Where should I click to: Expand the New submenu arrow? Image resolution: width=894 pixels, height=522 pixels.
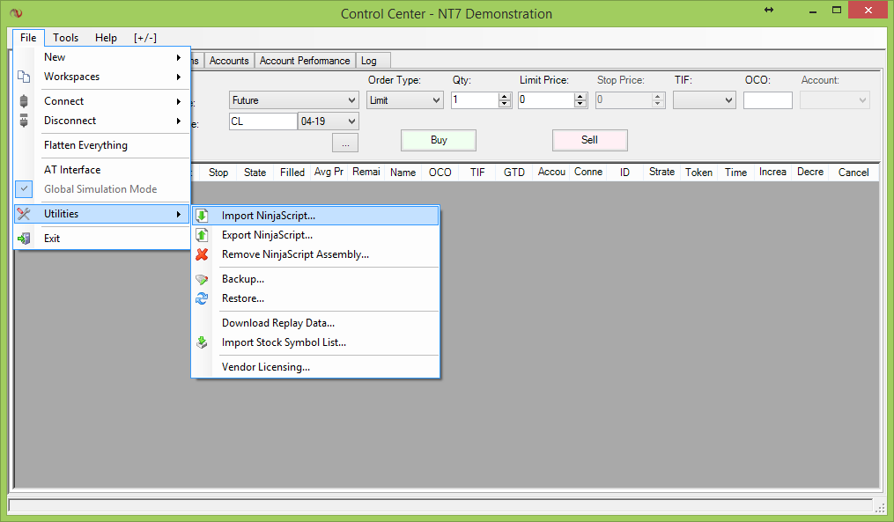(x=179, y=57)
